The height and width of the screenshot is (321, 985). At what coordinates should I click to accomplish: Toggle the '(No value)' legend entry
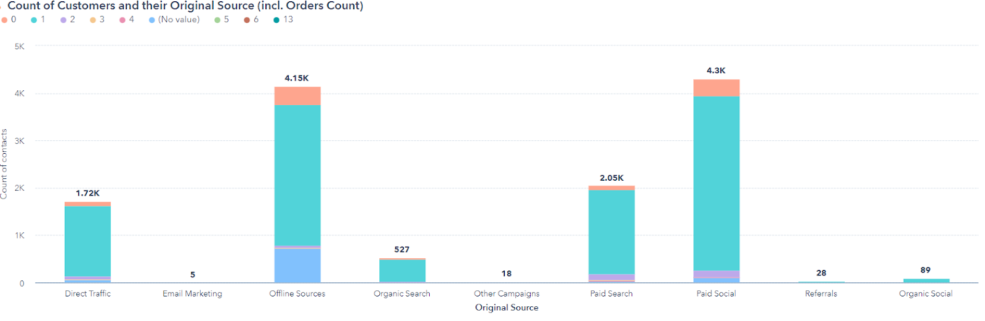tap(174, 20)
